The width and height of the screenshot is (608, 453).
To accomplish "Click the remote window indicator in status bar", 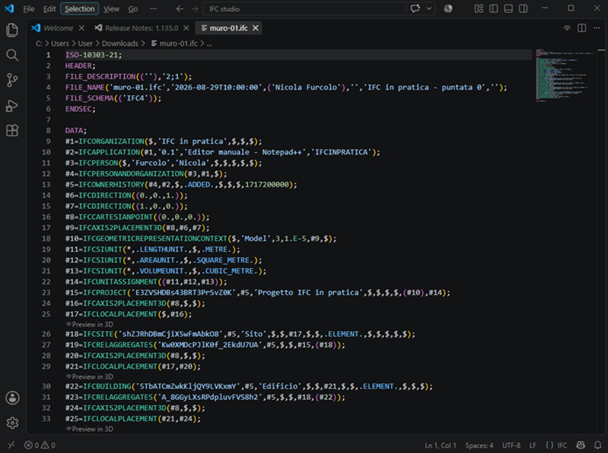I will pyautogui.click(x=11, y=445).
